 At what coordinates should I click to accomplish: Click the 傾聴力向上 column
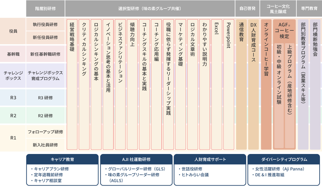point(132,84)
